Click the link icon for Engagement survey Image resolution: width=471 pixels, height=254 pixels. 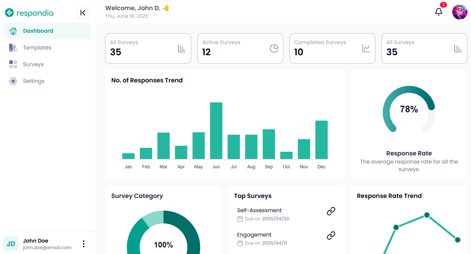coord(331,235)
